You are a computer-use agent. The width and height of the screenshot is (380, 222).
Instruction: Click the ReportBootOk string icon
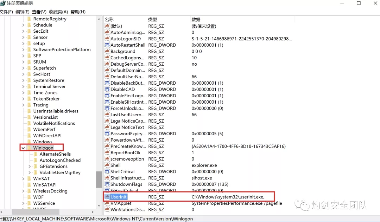107,152
